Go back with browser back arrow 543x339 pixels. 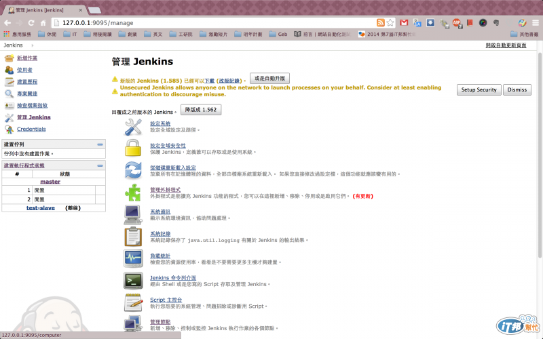coord(7,23)
